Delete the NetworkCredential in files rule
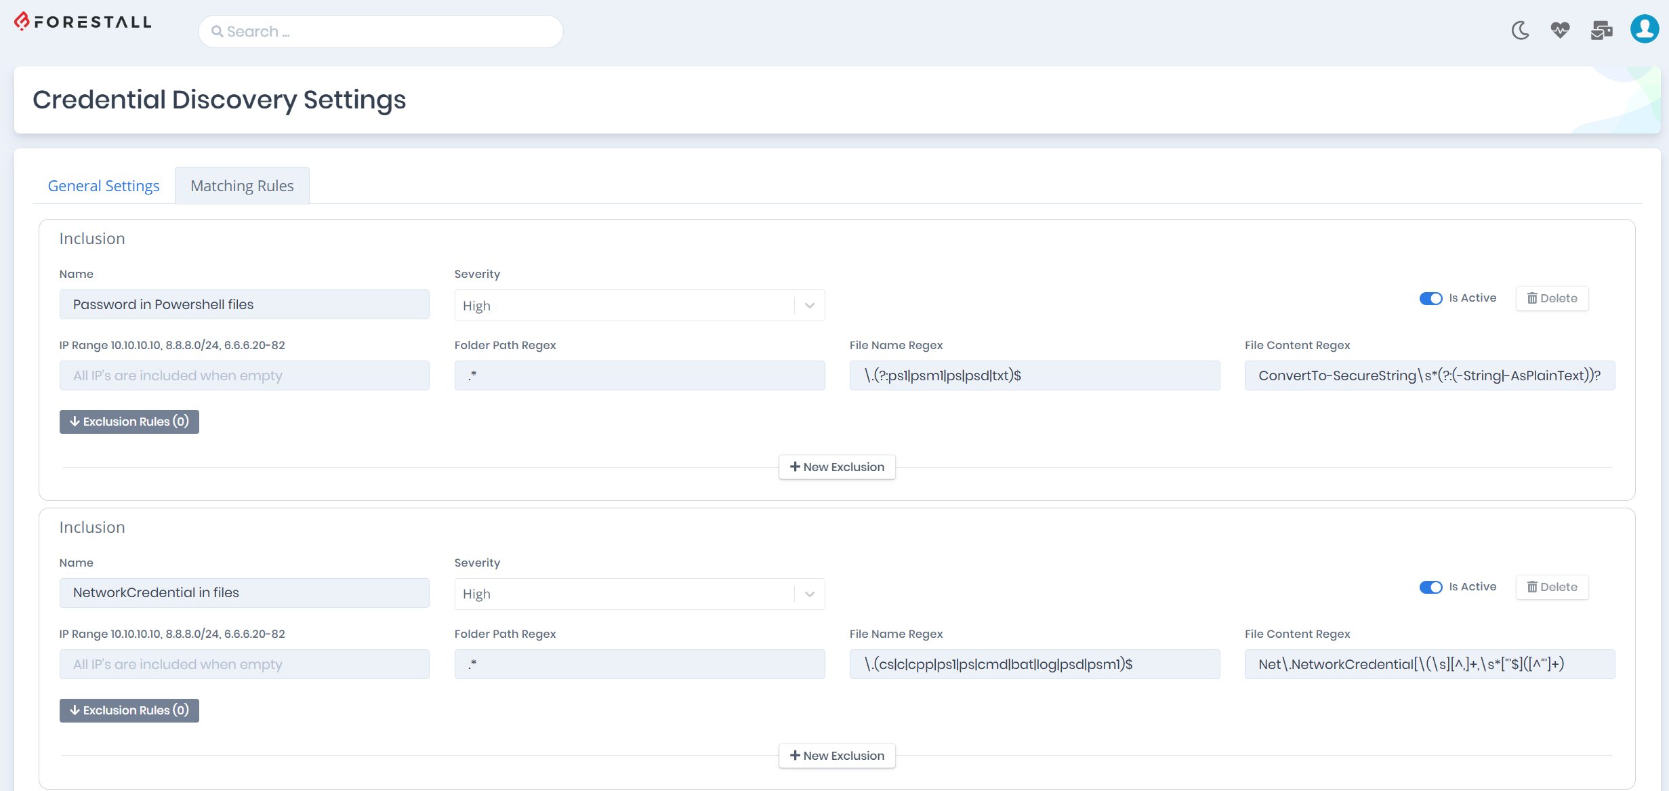Screen dimensions: 1669x791 1552,587
